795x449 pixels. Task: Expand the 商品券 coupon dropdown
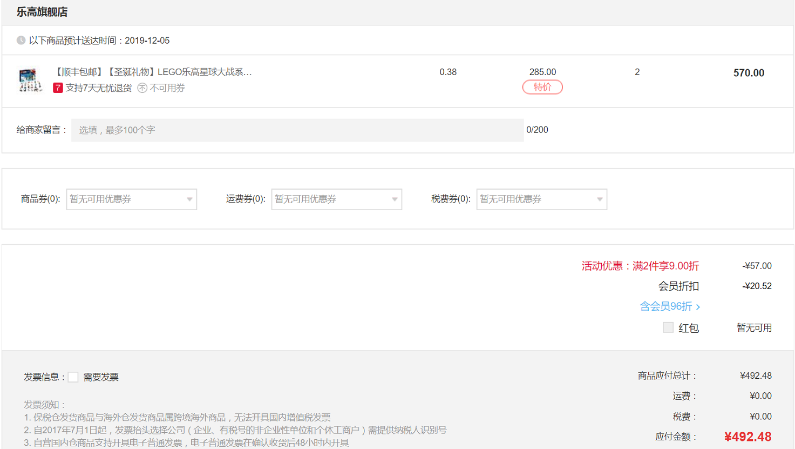(x=132, y=199)
